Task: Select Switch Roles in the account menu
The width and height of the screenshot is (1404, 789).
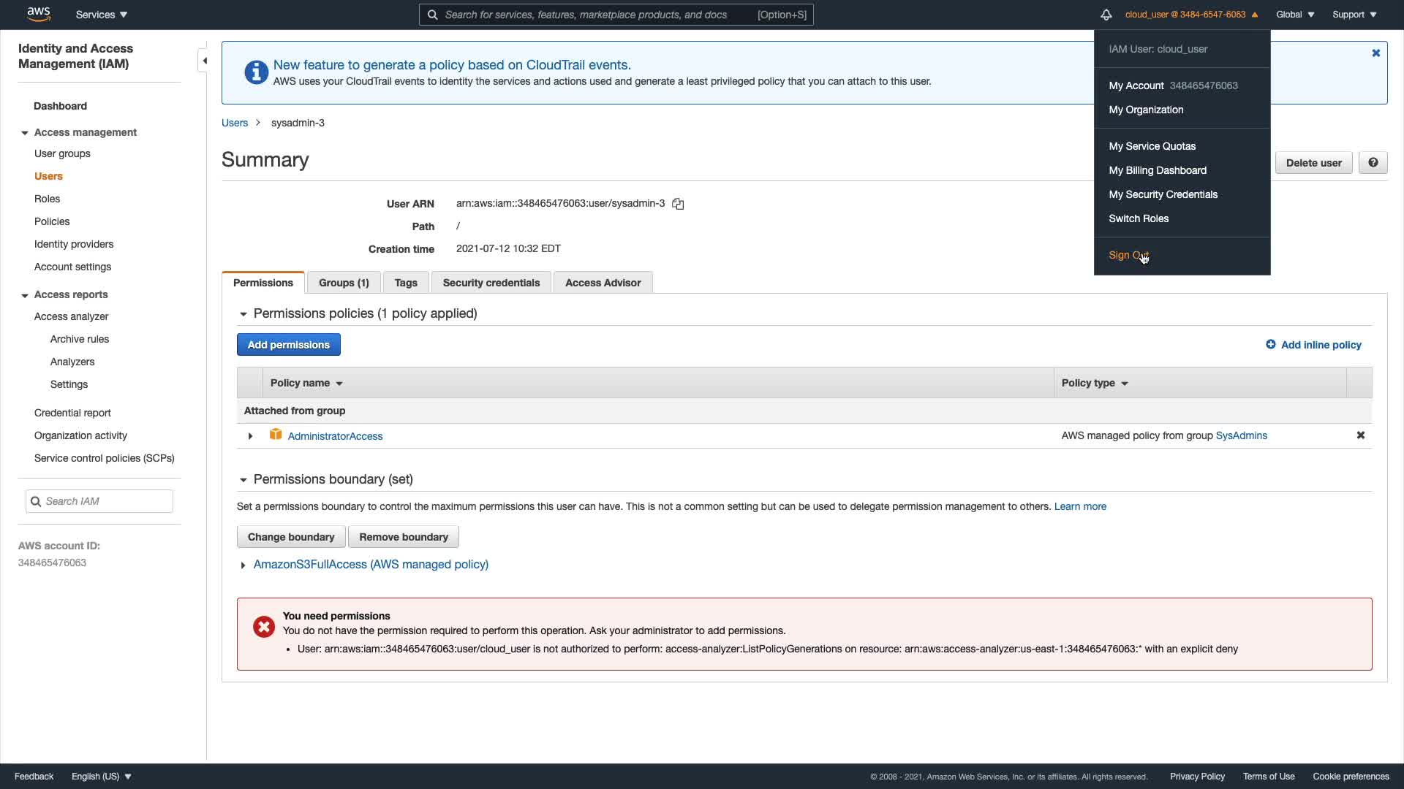Action: pos(1138,218)
